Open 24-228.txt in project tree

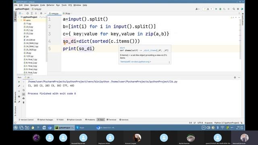(30, 40)
